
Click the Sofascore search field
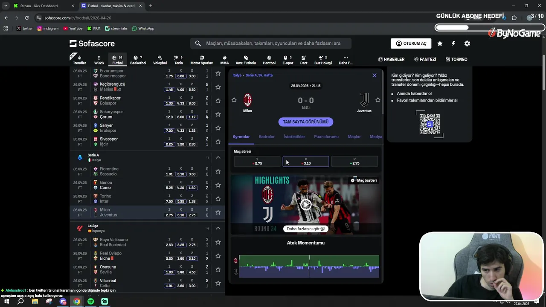(271, 43)
